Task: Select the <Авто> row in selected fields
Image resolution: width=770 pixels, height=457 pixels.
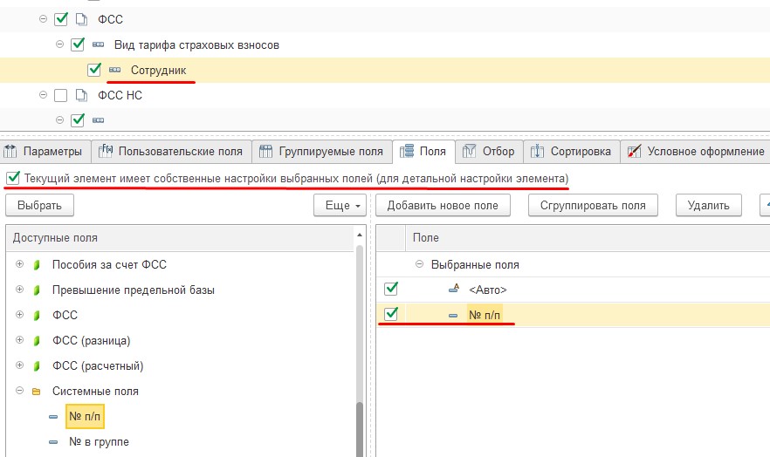Action: (573, 290)
